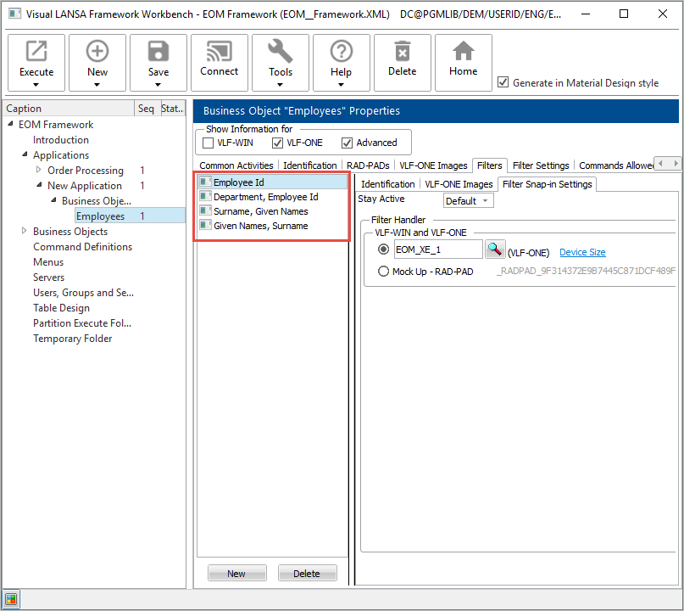Image resolution: width=684 pixels, height=611 pixels.
Task: Go to Home via house icon
Action: 464,51
